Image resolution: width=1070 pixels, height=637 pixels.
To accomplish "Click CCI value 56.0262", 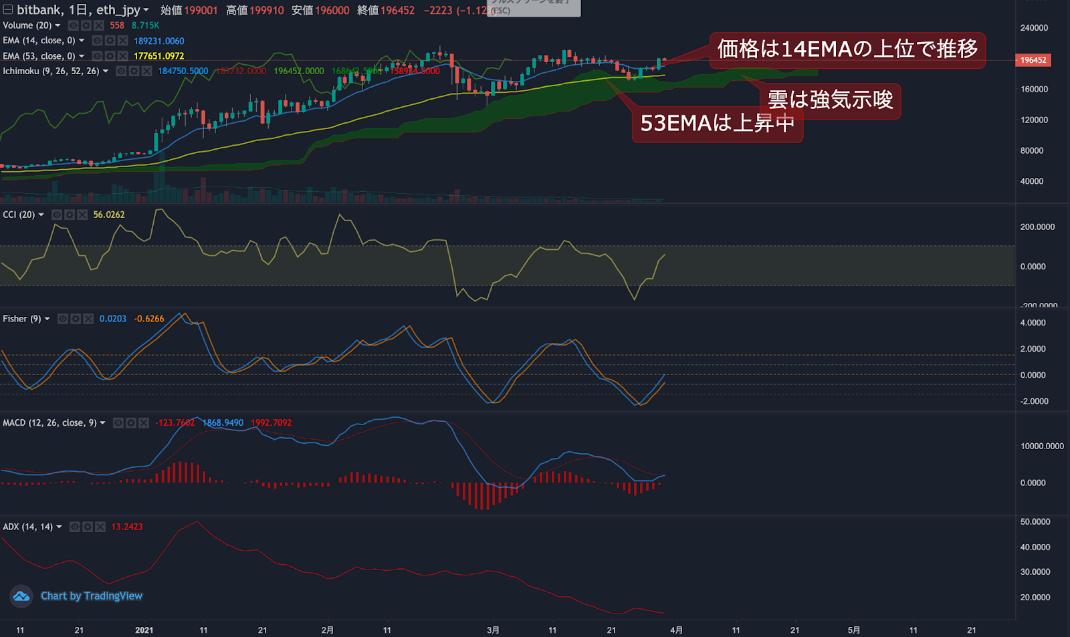I will (x=109, y=215).
